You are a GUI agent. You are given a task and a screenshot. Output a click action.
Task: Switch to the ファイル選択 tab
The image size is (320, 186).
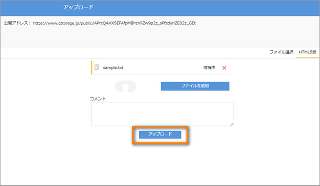tap(282, 52)
